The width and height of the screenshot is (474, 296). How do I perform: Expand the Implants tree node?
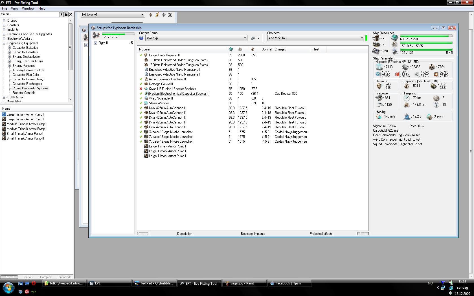click(x=4, y=30)
